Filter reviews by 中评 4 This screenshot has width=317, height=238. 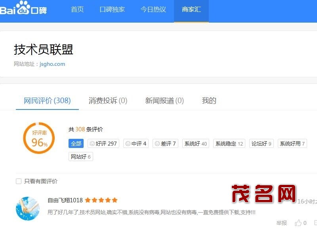[136, 144]
